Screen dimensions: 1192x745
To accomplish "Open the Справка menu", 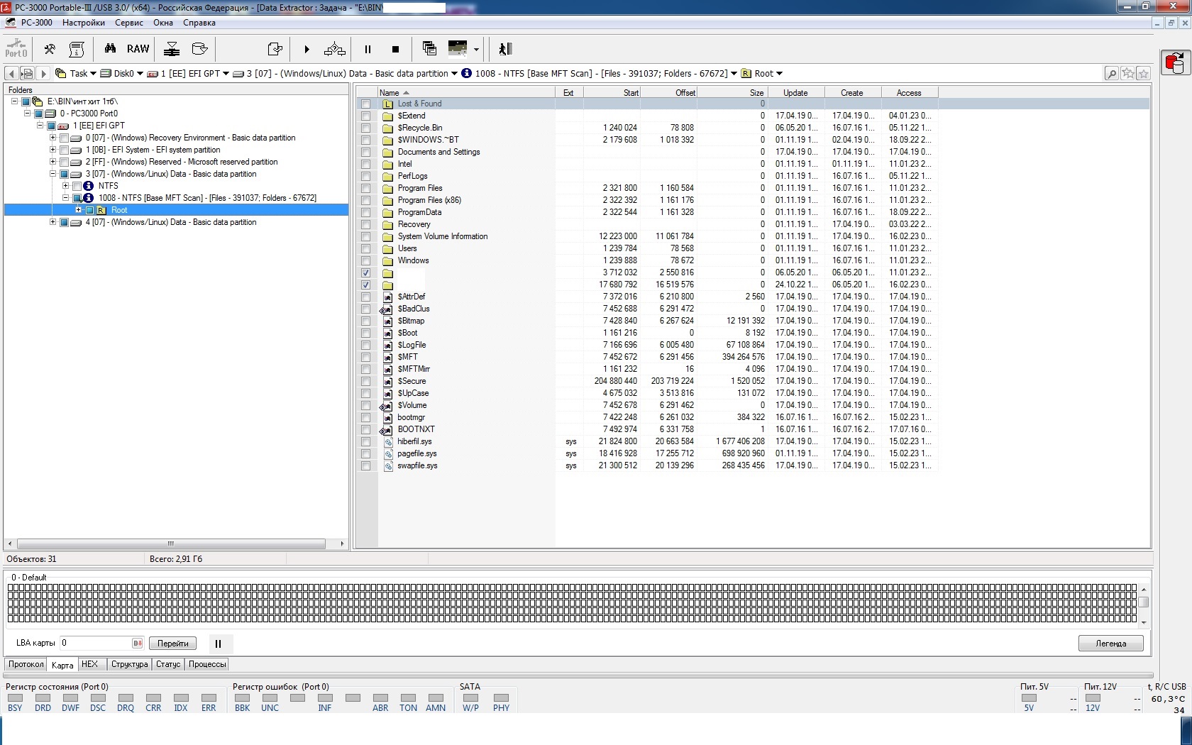I will pos(199,23).
